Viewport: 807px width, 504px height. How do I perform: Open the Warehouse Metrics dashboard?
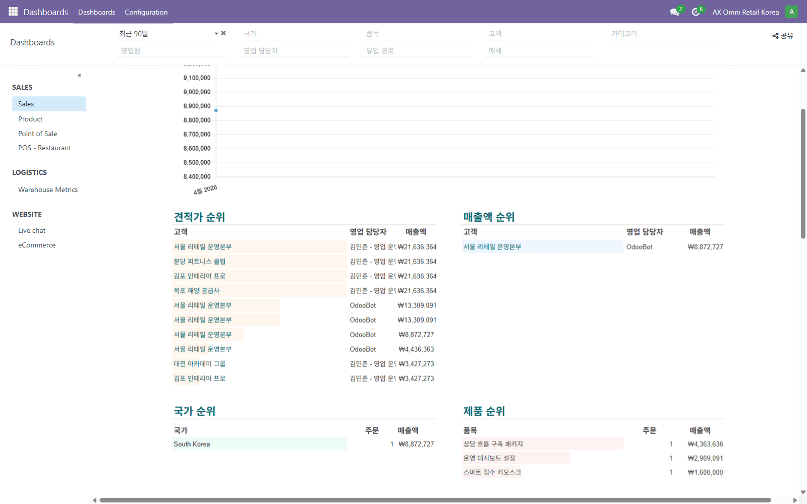(48, 190)
